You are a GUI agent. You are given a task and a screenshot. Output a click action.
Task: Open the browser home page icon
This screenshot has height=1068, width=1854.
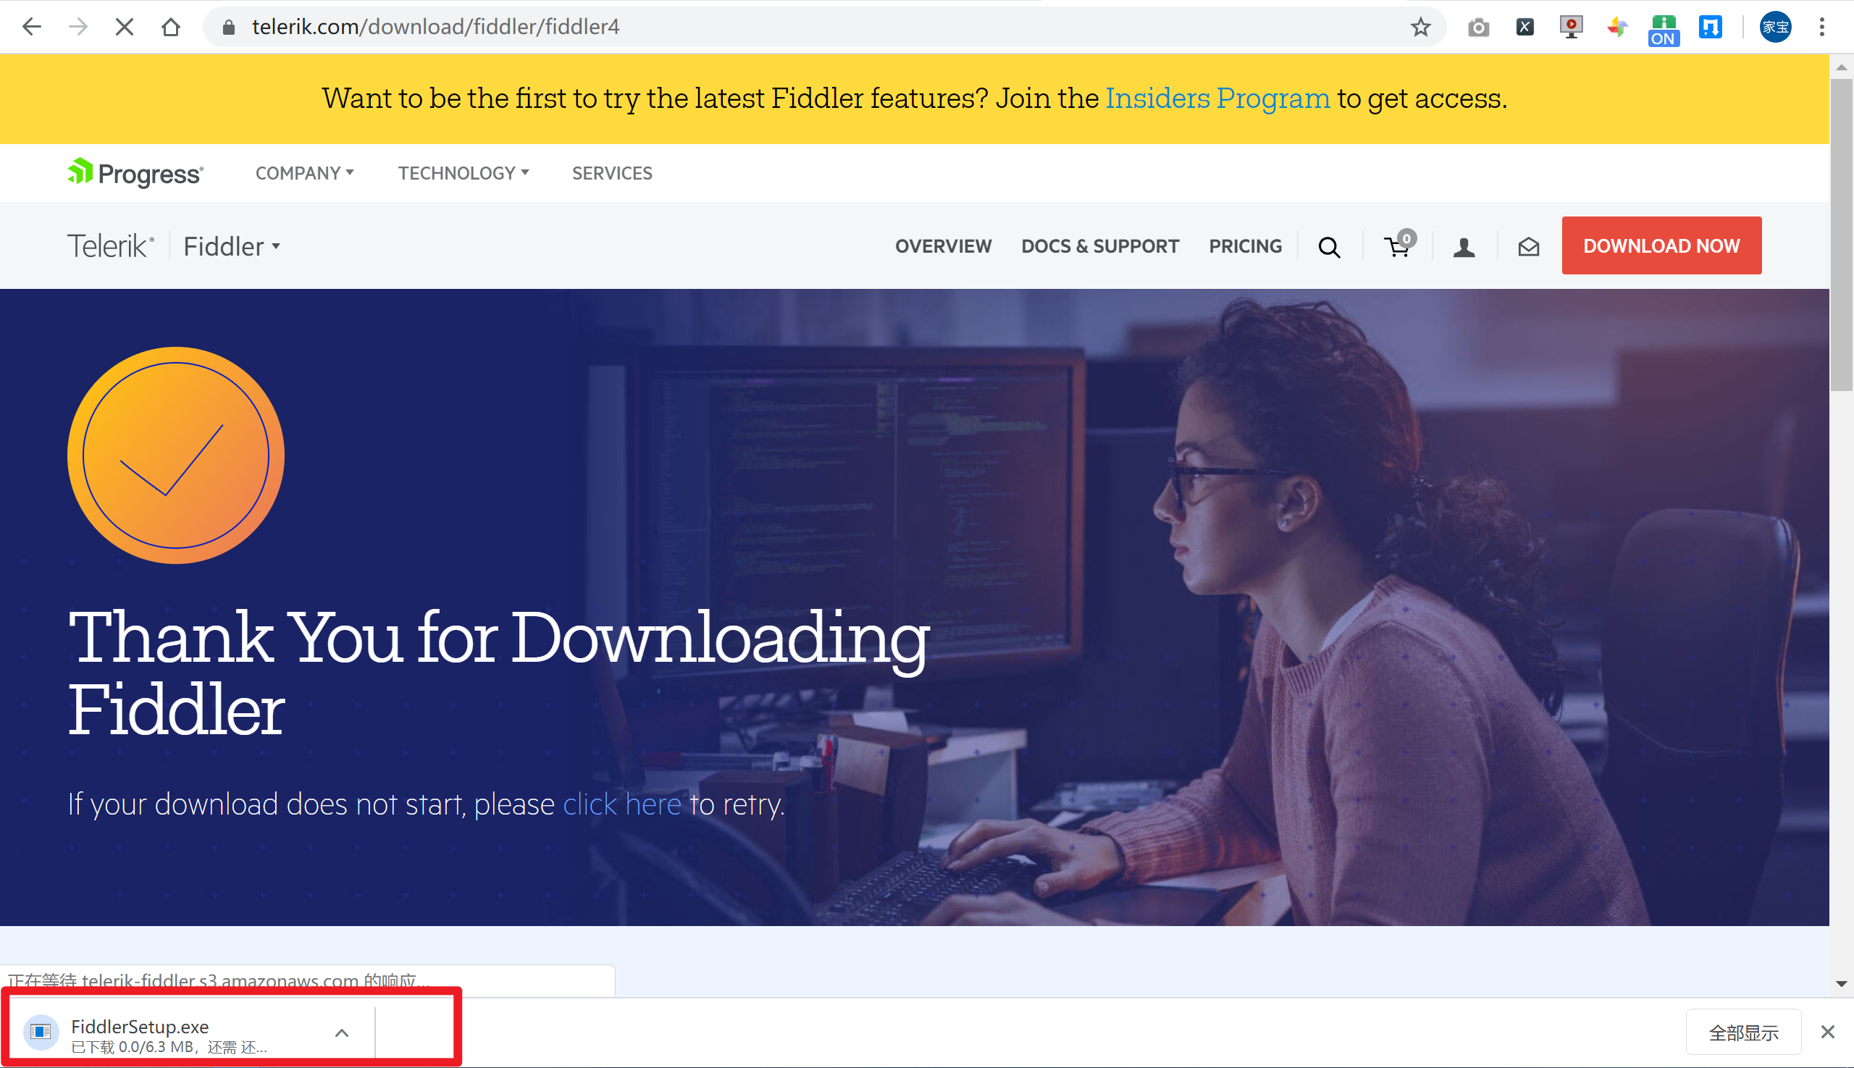pyautogui.click(x=171, y=27)
